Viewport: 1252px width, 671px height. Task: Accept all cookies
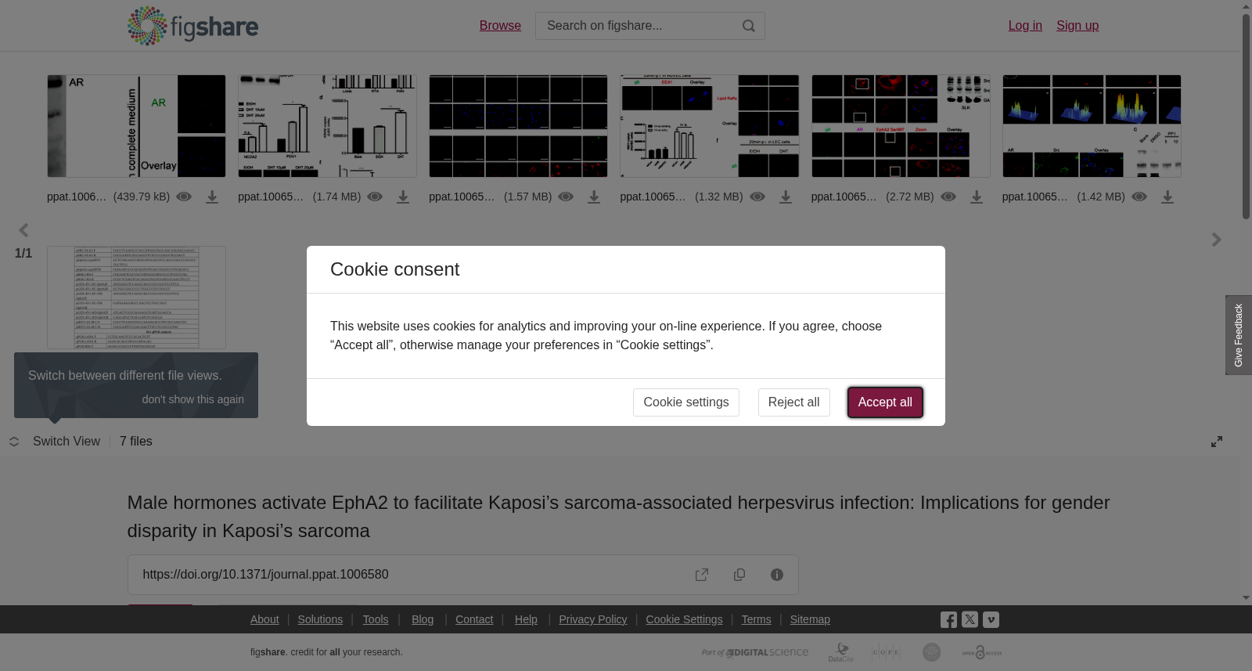tap(885, 402)
